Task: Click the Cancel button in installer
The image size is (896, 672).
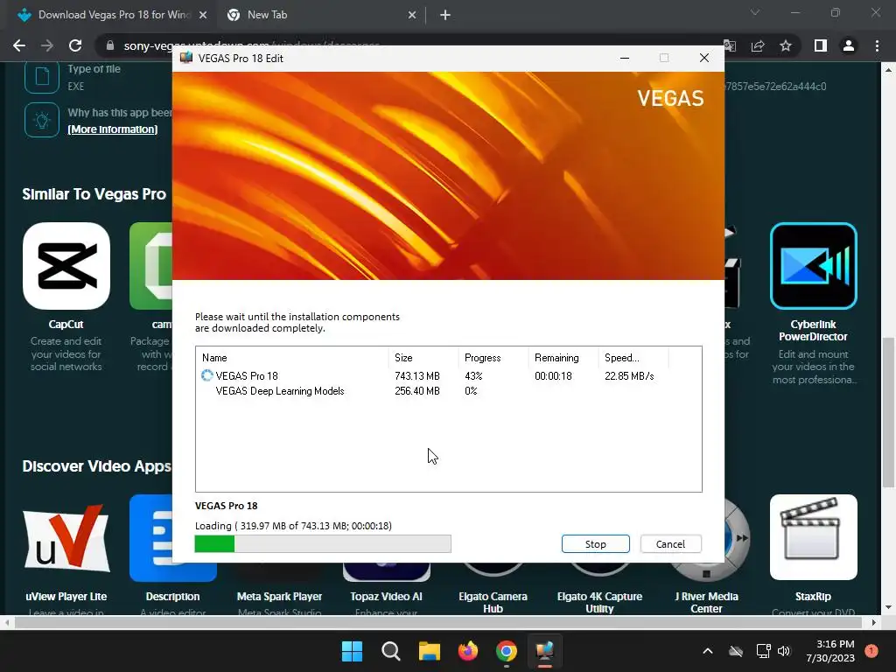Action: (670, 544)
